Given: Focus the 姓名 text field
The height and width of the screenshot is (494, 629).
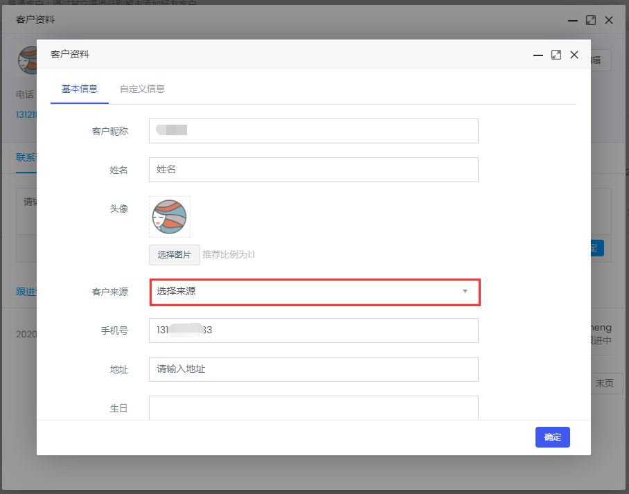Looking at the screenshot, I should pyautogui.click(x=313, y=170).
